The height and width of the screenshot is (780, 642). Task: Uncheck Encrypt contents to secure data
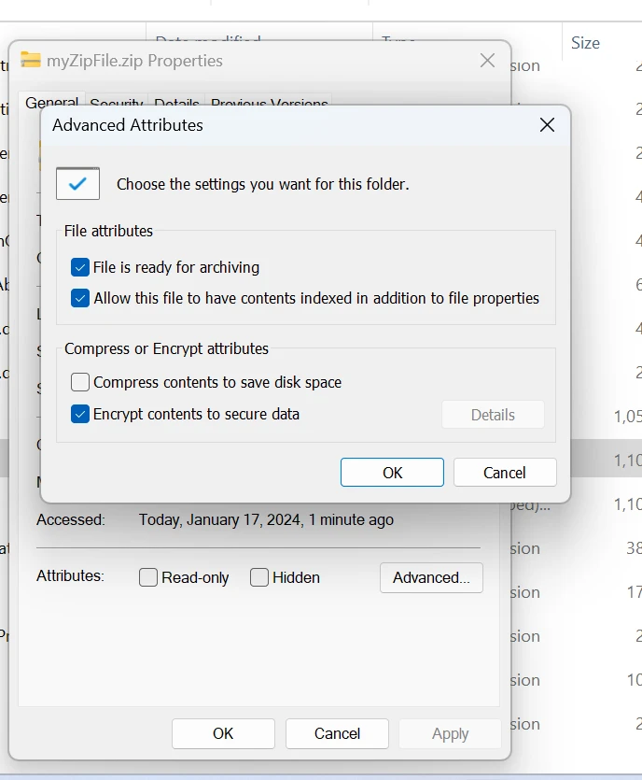click(80, 414)
